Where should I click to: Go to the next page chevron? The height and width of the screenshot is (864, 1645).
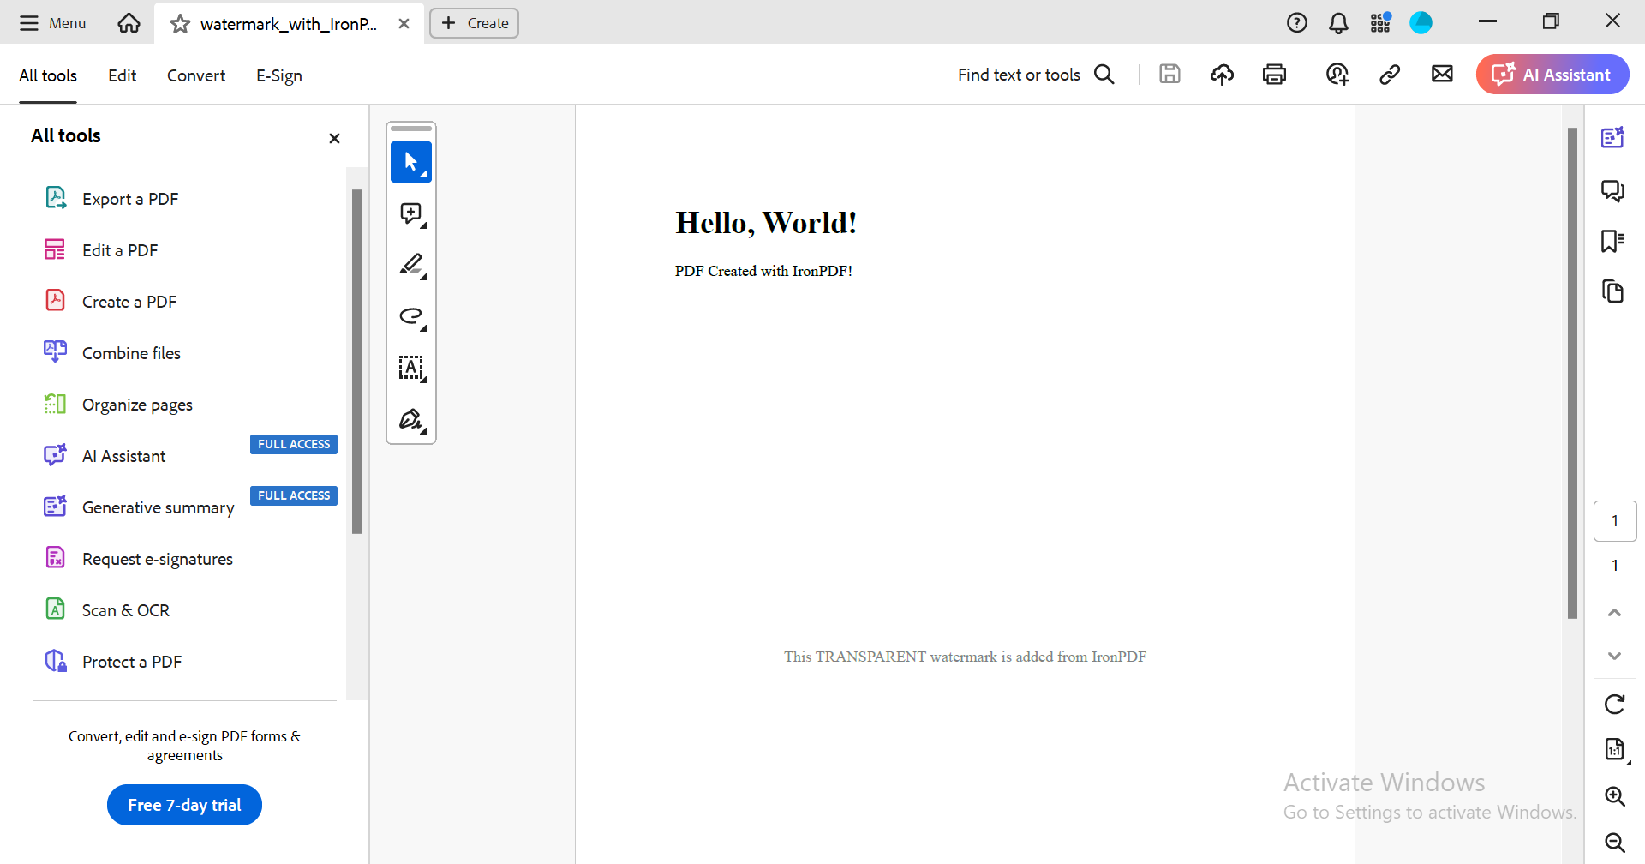(1615, 656)
